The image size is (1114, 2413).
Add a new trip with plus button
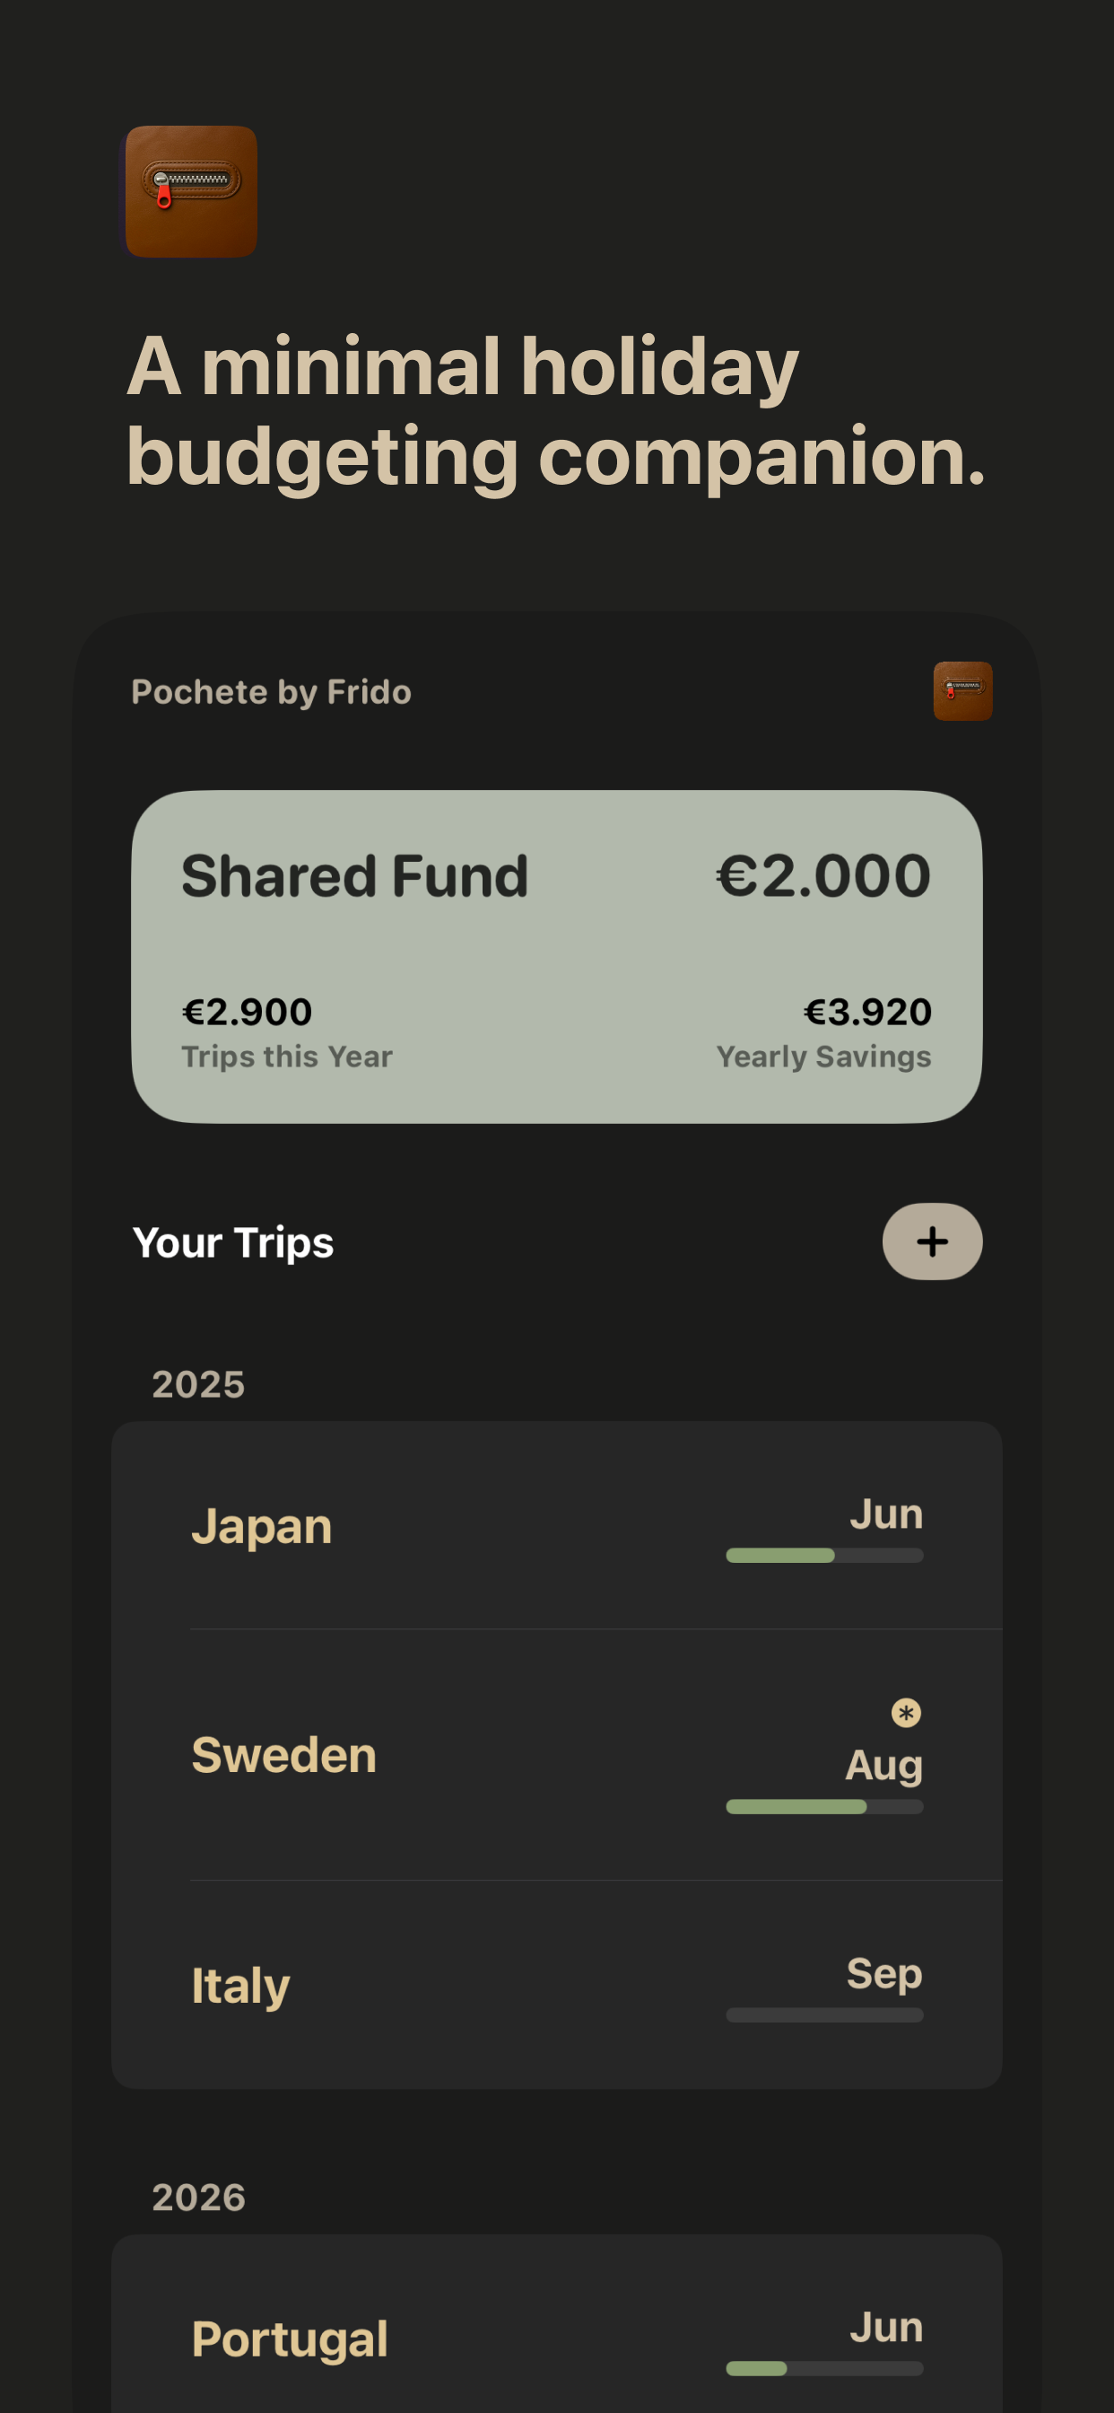(x=931, y=1242)
